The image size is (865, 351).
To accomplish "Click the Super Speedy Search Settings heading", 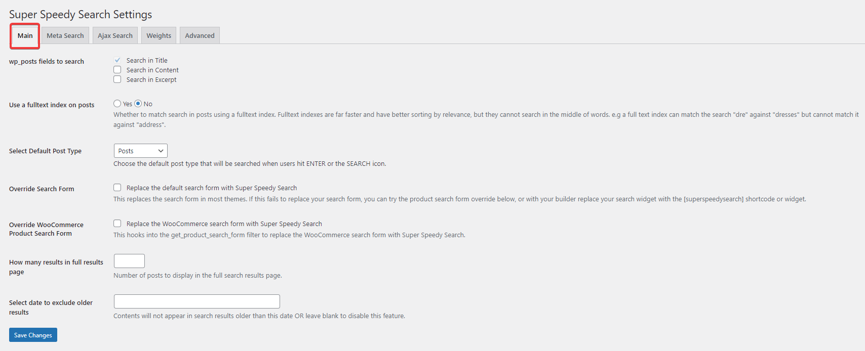I will tap(80, 14).
